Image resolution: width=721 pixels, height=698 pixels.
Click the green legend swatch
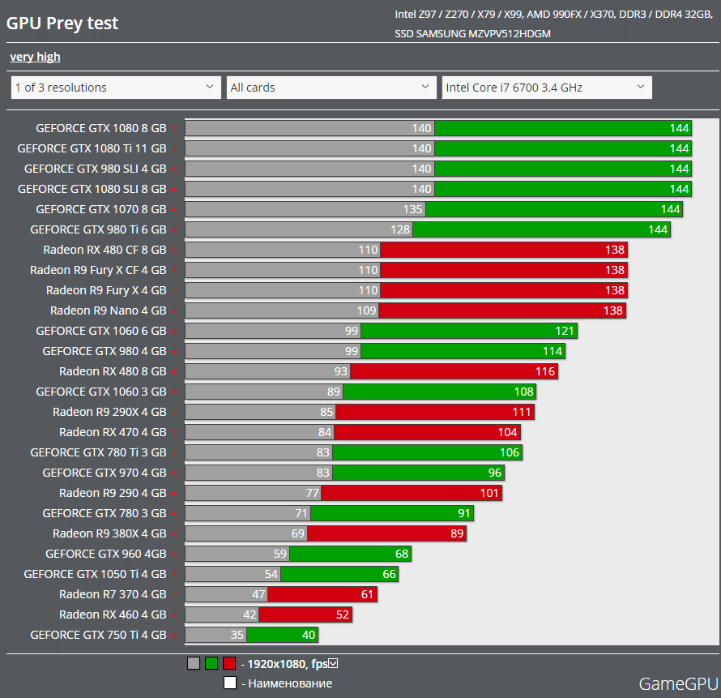click(x=211, y=663)
